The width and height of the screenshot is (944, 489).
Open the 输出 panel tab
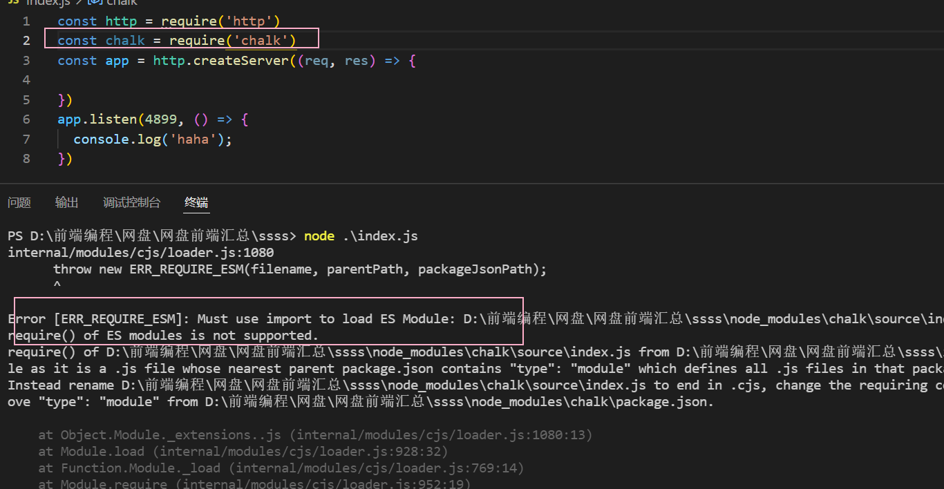66,202
